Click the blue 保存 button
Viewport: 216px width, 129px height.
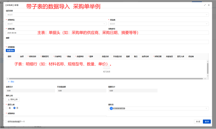[206, 121]
